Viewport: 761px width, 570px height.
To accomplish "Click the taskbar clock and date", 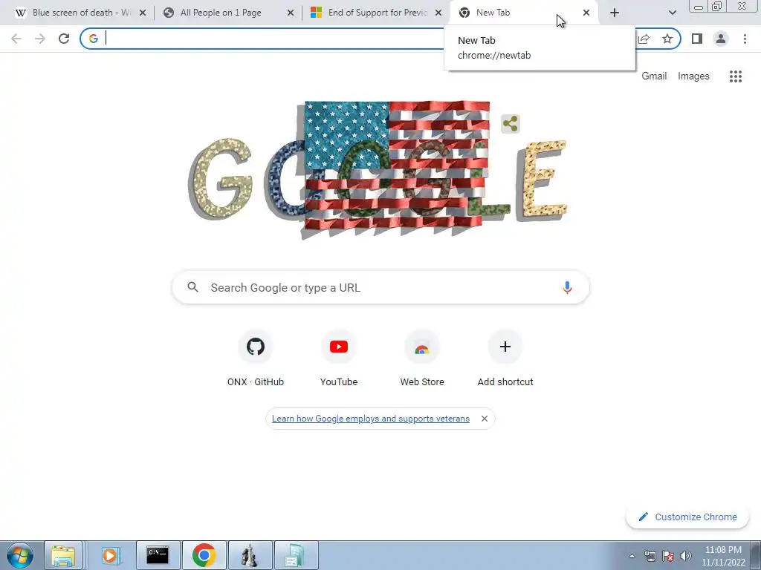I will tap(723, 556).
